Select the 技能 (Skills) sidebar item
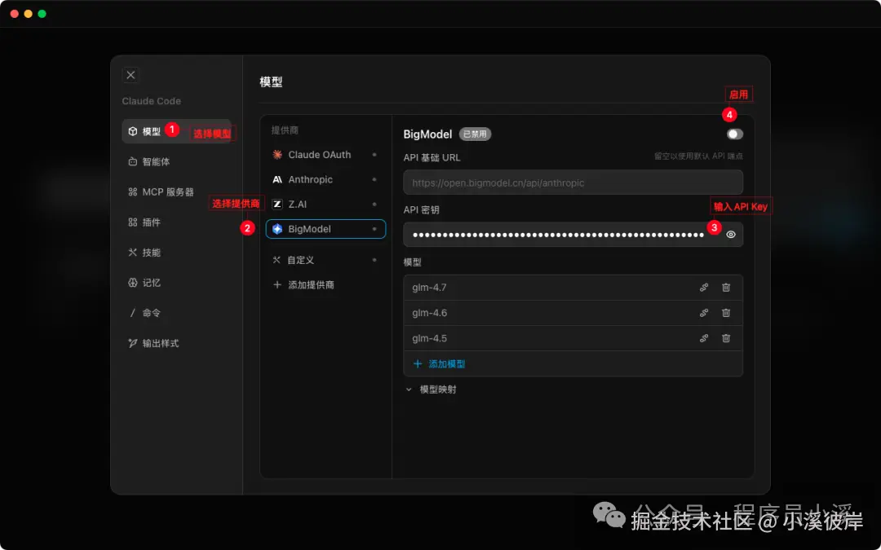This screenshot has height=550, width=881. [x=145, y=252]
